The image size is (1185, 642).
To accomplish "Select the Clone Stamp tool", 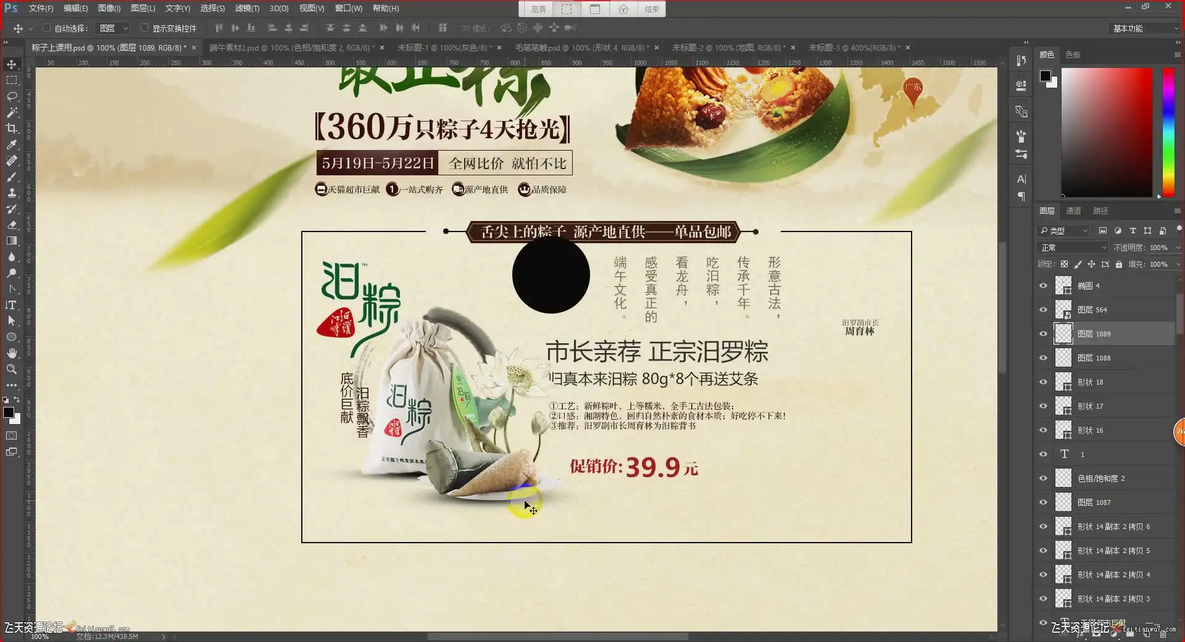I will tap(12, 193).
